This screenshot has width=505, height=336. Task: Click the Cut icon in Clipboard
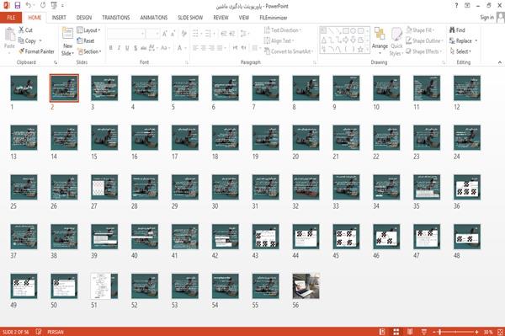22,30
